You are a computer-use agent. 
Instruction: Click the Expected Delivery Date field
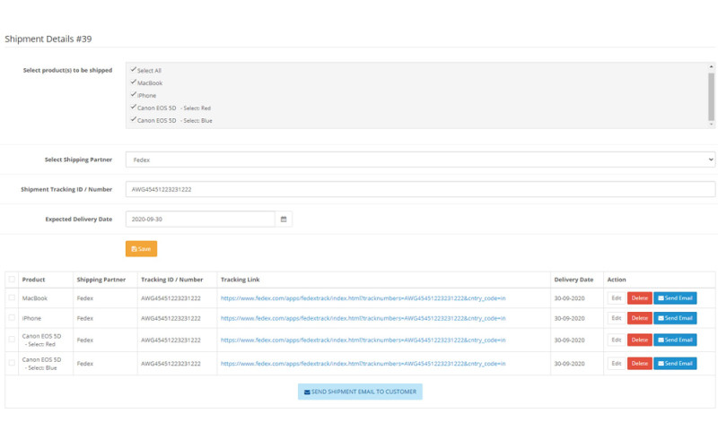point(200,219)
